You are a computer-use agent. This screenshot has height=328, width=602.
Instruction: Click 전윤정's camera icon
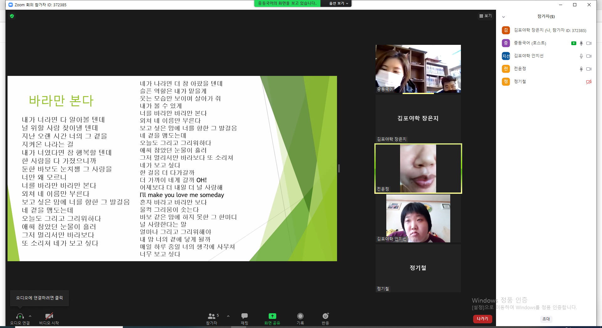point(589,69)
